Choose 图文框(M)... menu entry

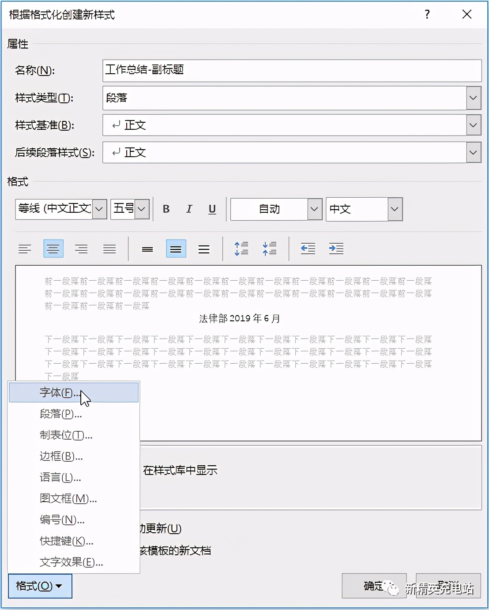click(x=74, y=499)
